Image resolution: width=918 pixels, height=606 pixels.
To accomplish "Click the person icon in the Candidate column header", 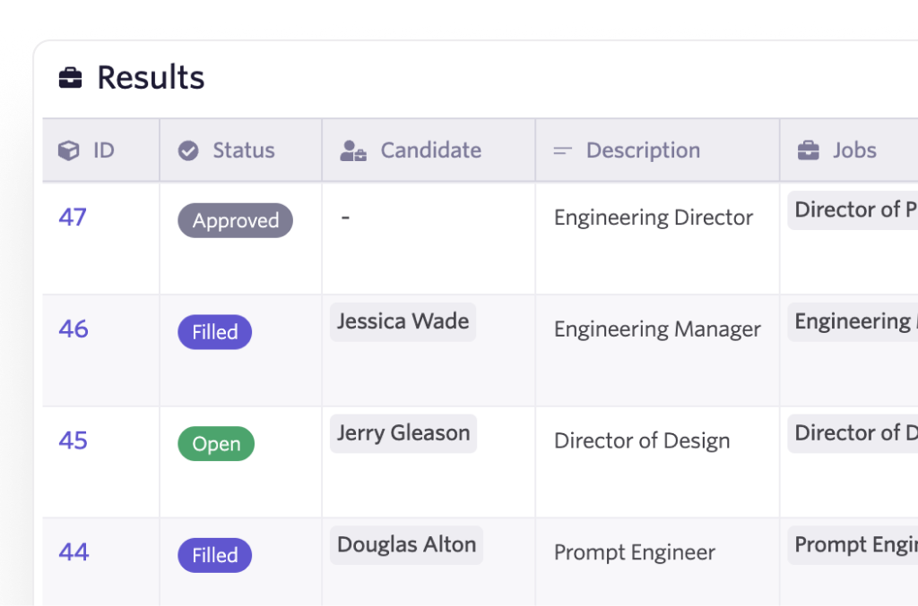I will pos(352,149).
